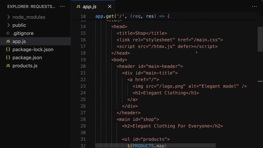Close the app.js editor tab

point(110,7)
